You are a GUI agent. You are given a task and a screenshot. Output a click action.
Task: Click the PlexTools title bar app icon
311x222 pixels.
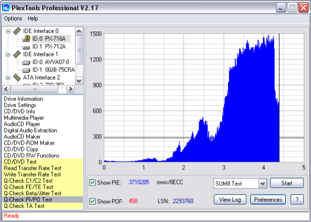click(x=6, y=7)
